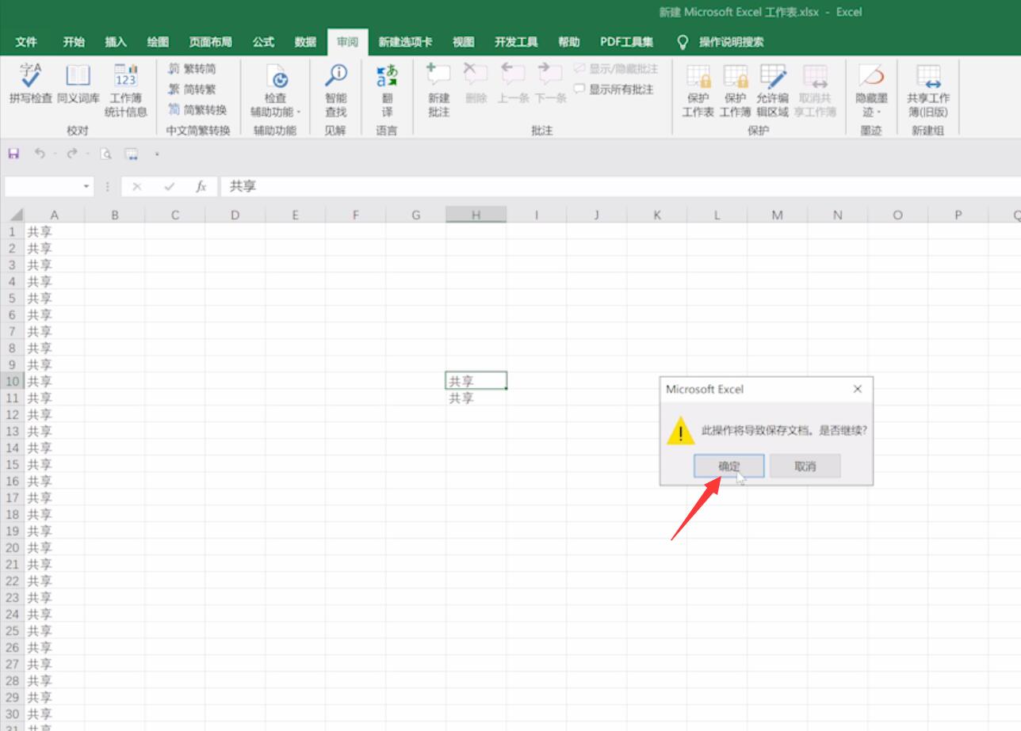Screen dimensions: 1021x731
Task: Click cell H11 containing 共享
Action: [476, 398]
